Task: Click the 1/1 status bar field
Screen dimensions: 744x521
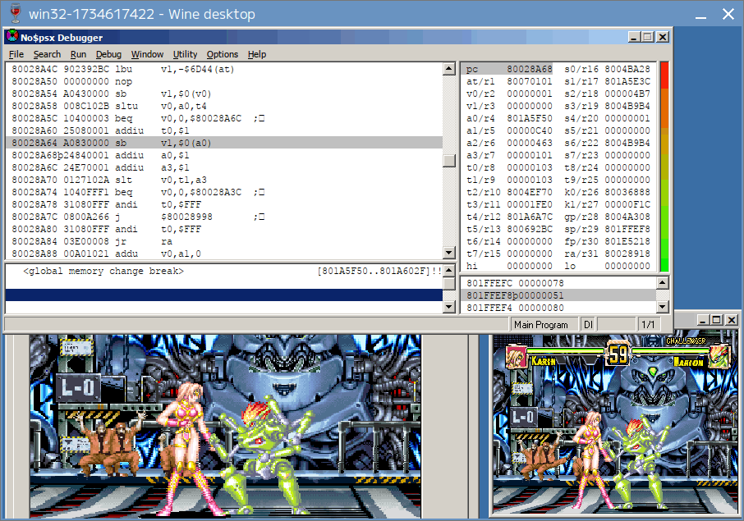Action: click(648, 325)
